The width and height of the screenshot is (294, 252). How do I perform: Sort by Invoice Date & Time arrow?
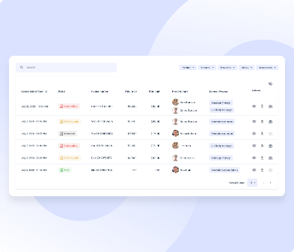46,91
